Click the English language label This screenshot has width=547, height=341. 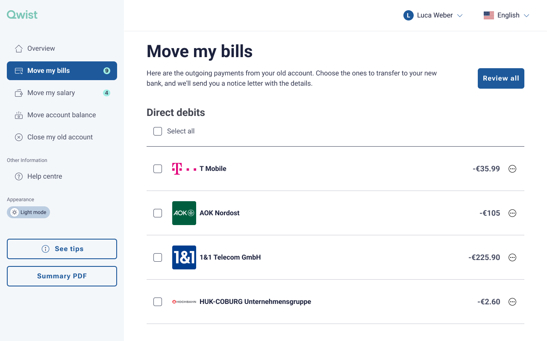508,15
